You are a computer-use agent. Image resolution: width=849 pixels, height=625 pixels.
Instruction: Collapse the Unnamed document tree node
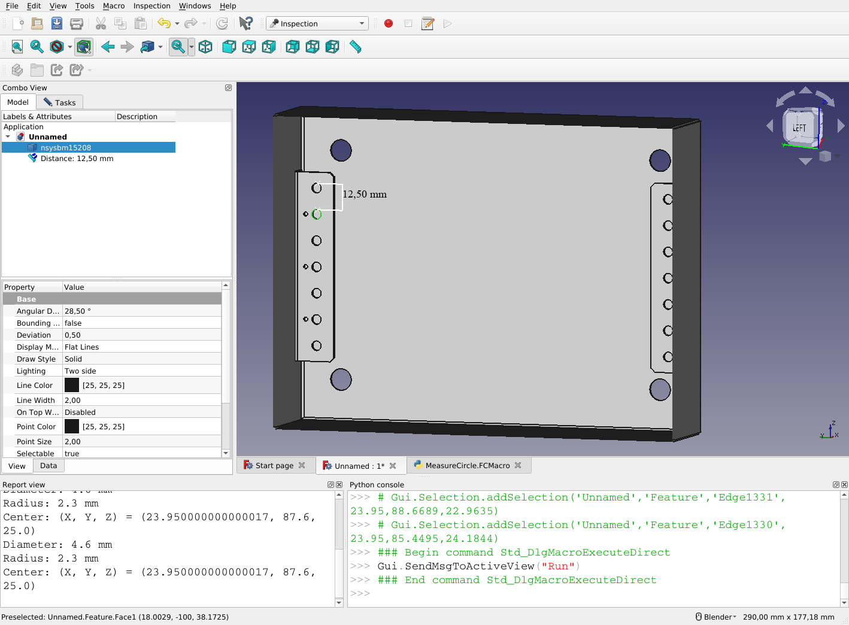8,137
